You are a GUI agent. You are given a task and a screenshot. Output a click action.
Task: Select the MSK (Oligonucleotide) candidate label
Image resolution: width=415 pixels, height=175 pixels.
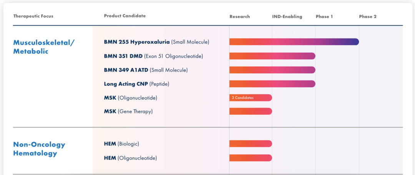(x=130, y=98)
